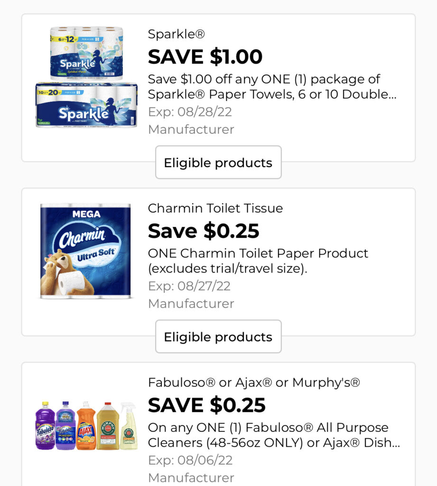Screen dimensions: 437x486
Task: Tap the Exp: 08/06/22 expiration date
Action: pyautogui.click(x=190, y=460)
